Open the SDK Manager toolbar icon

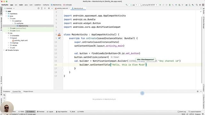coord(193,5)
